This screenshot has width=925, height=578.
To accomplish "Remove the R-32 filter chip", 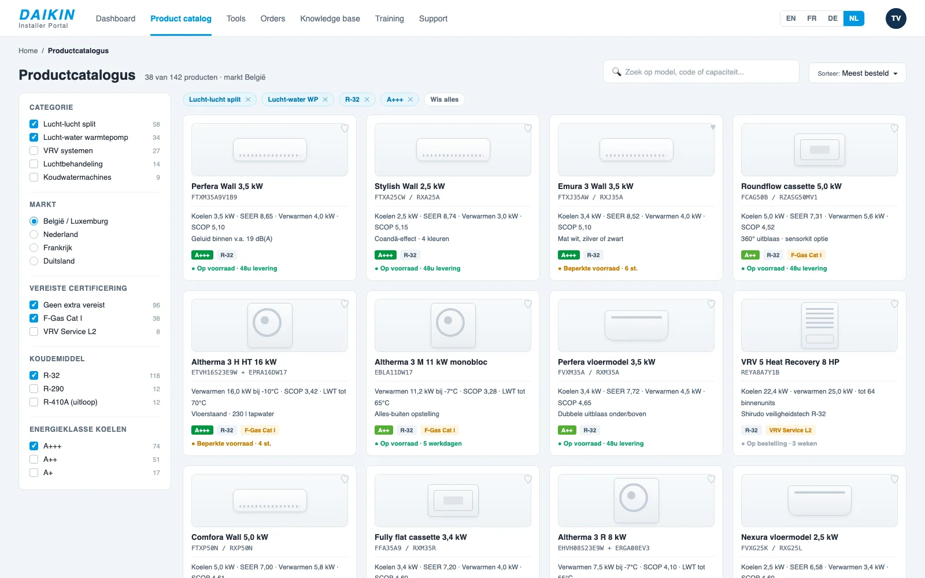I will click(367, 99).
